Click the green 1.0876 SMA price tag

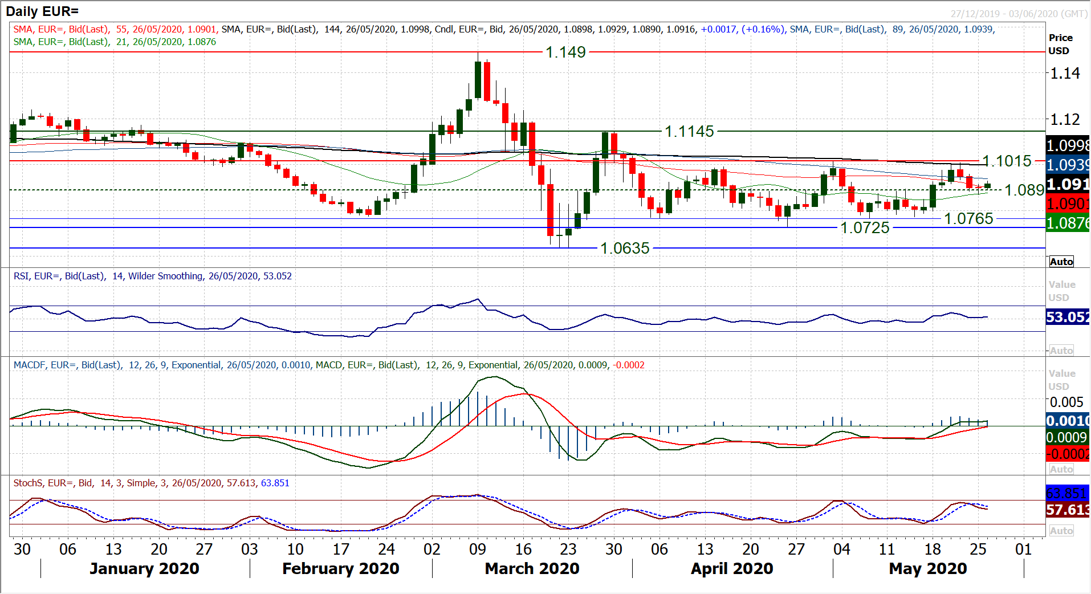click(x=1067, y=223)
